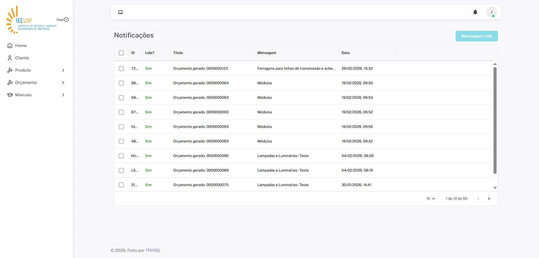Expand the Orçamento submenu chevron

63,83
